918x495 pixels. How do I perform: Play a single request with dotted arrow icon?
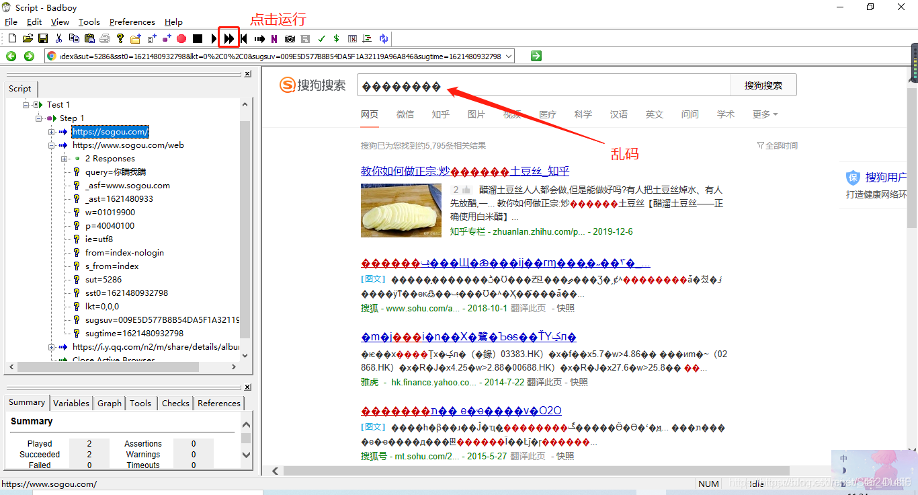(x=259, y=39)
